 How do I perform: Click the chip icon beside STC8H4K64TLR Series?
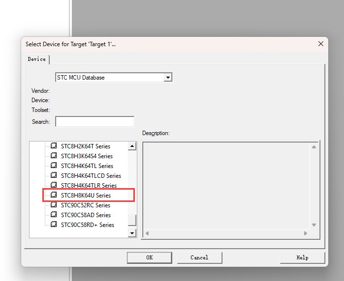tap(54, 185)
